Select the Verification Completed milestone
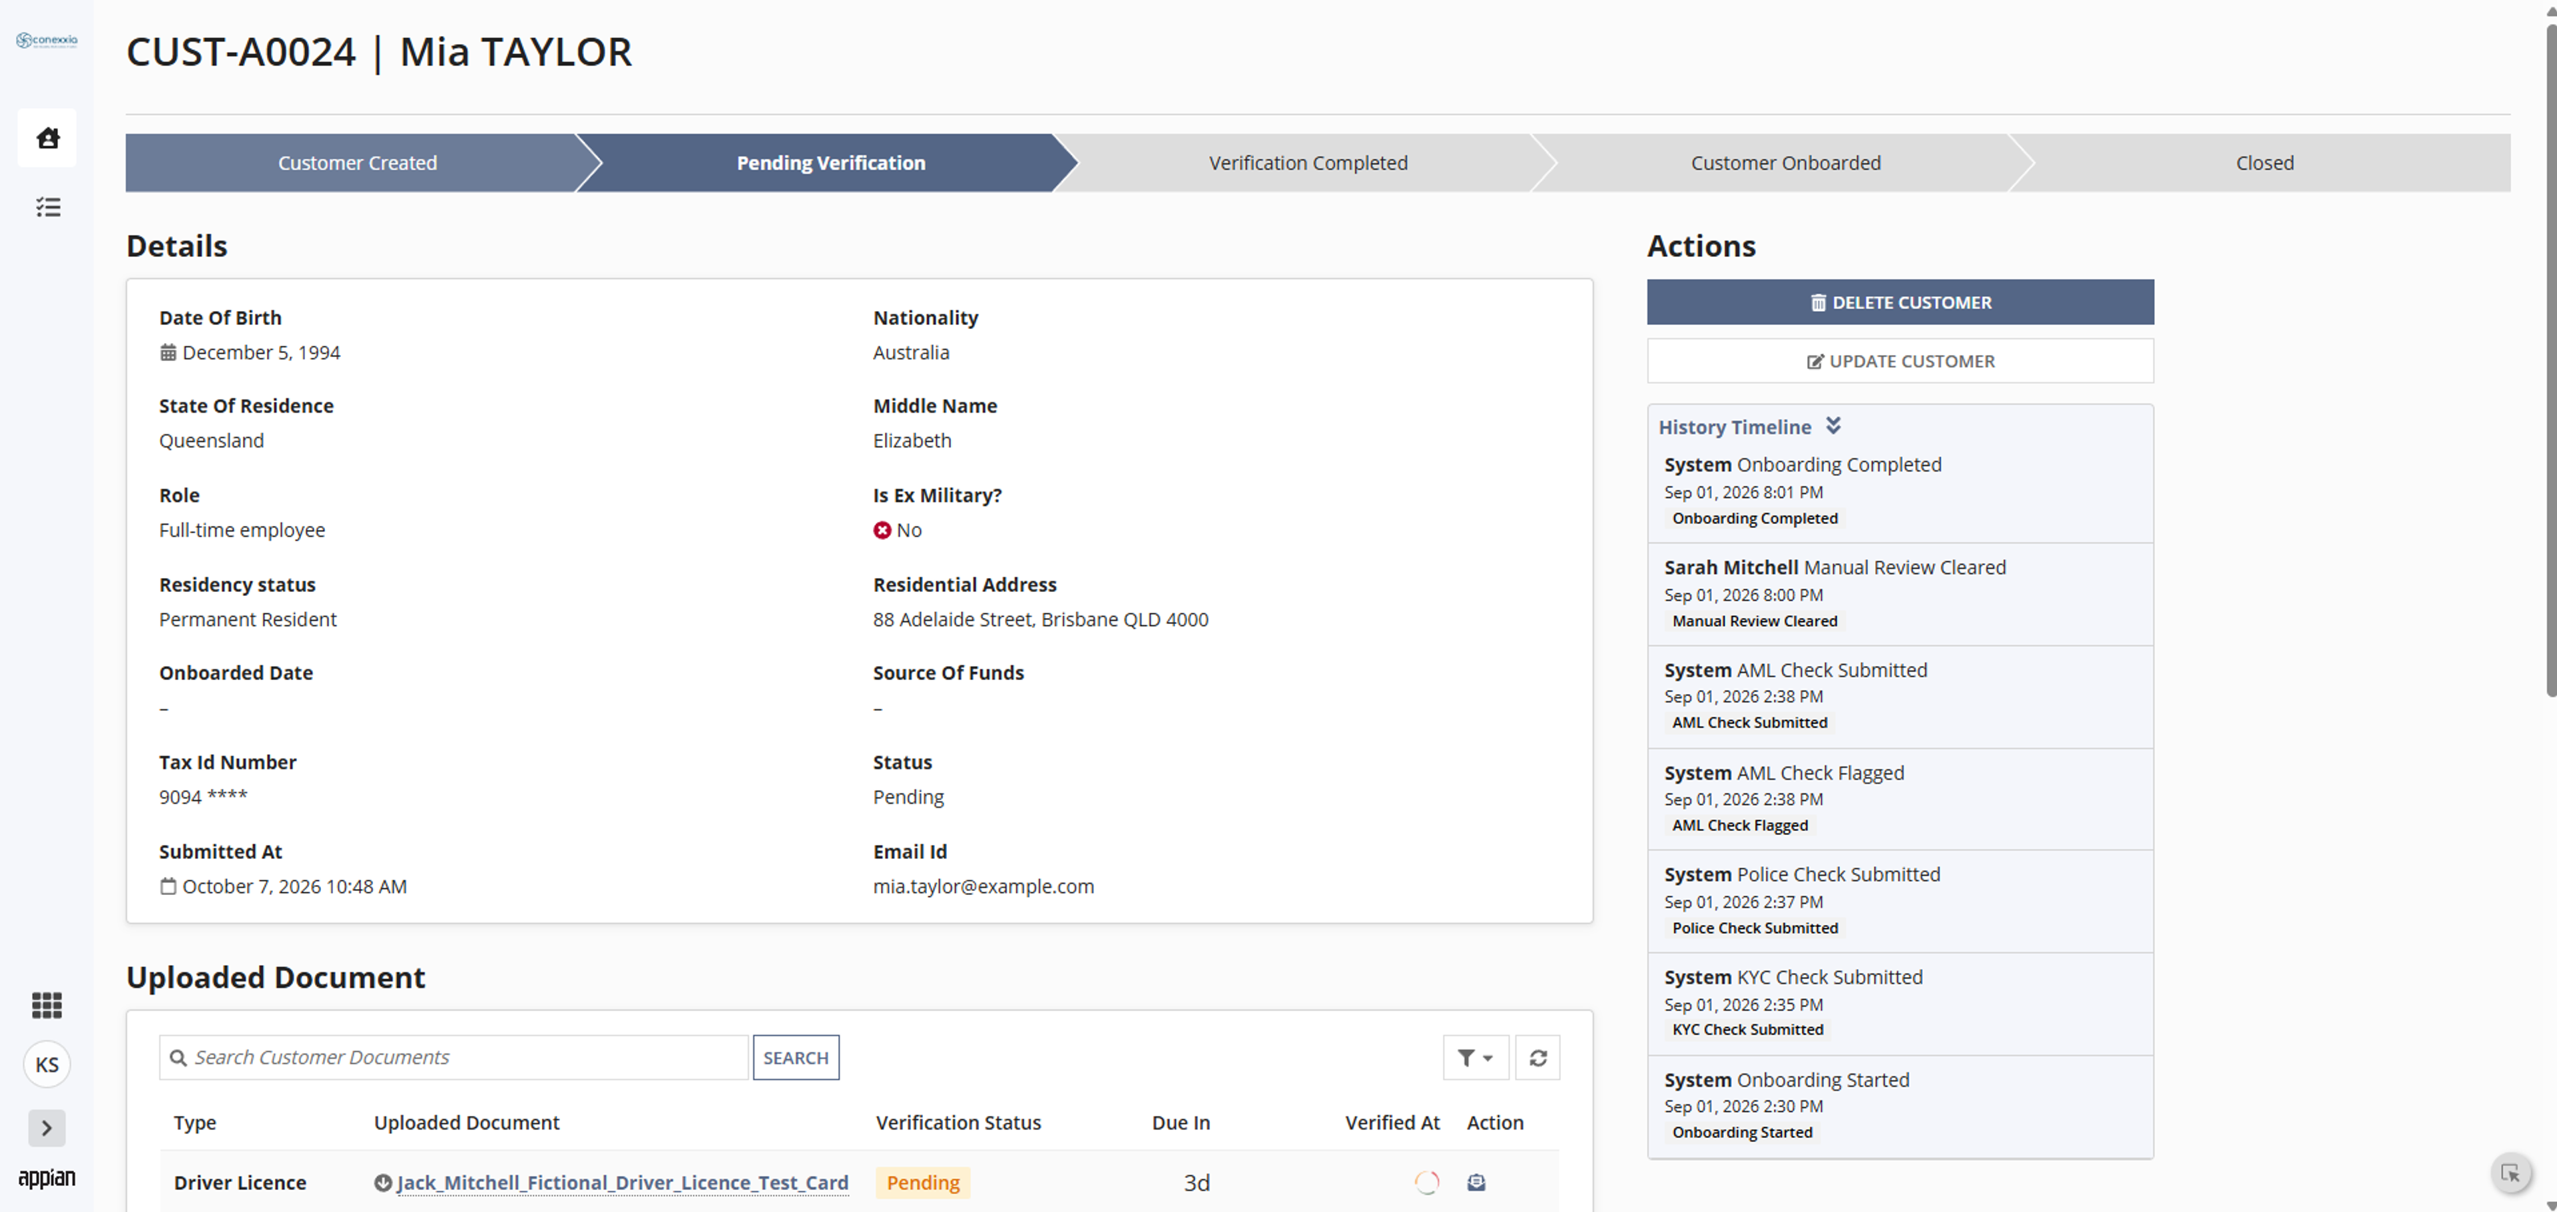 pos(1307,162)
